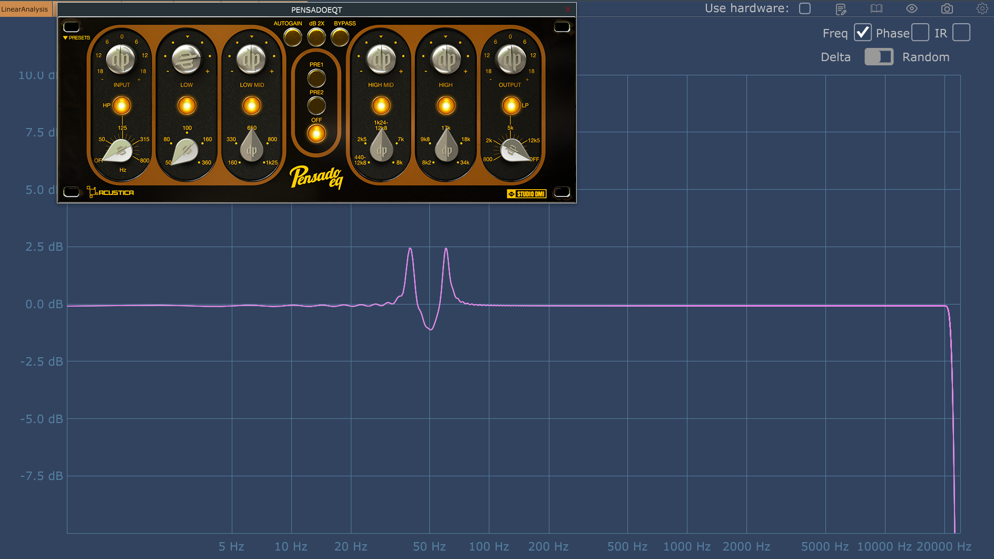Click the -5.0 dB axis label
The height and width of the screenshot is (559, 994).
click(x=42, y=419)
